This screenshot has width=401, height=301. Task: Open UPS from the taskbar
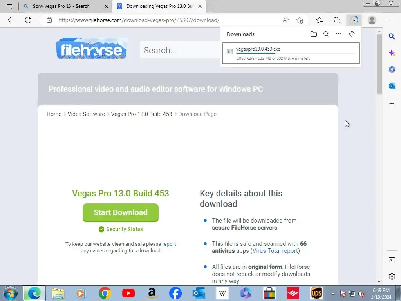tap(316, 293)
